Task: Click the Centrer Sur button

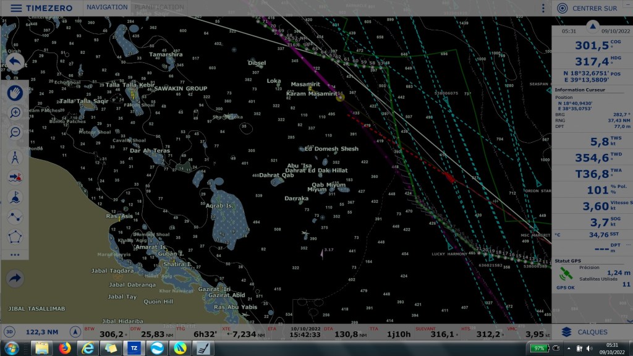Action: 587,9
